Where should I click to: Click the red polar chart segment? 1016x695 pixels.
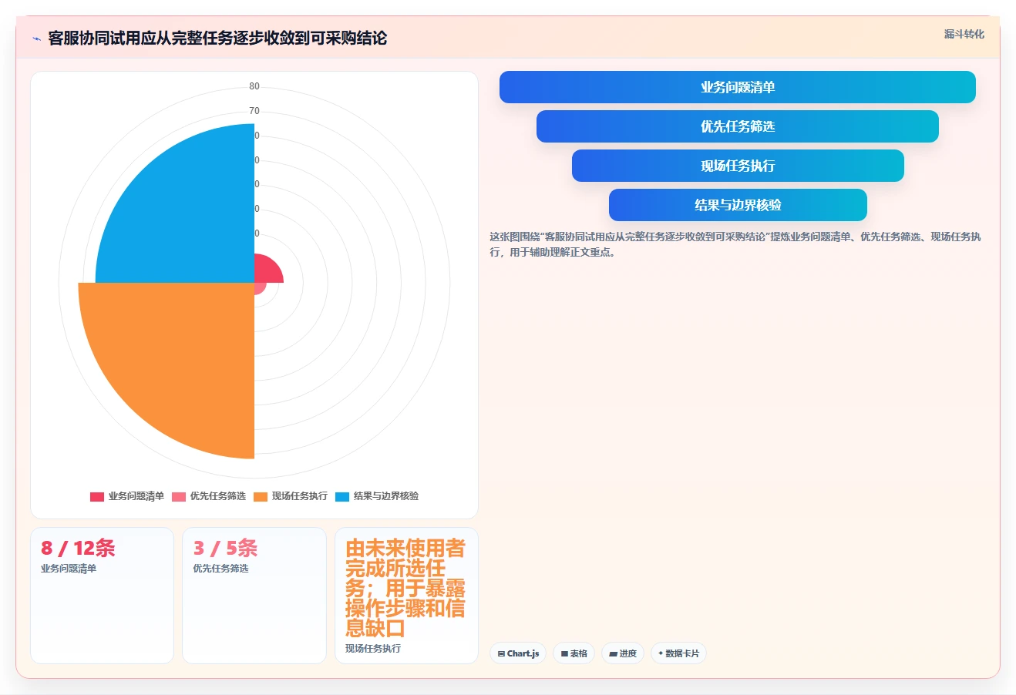pyautogui.click(x=267, y=271)
